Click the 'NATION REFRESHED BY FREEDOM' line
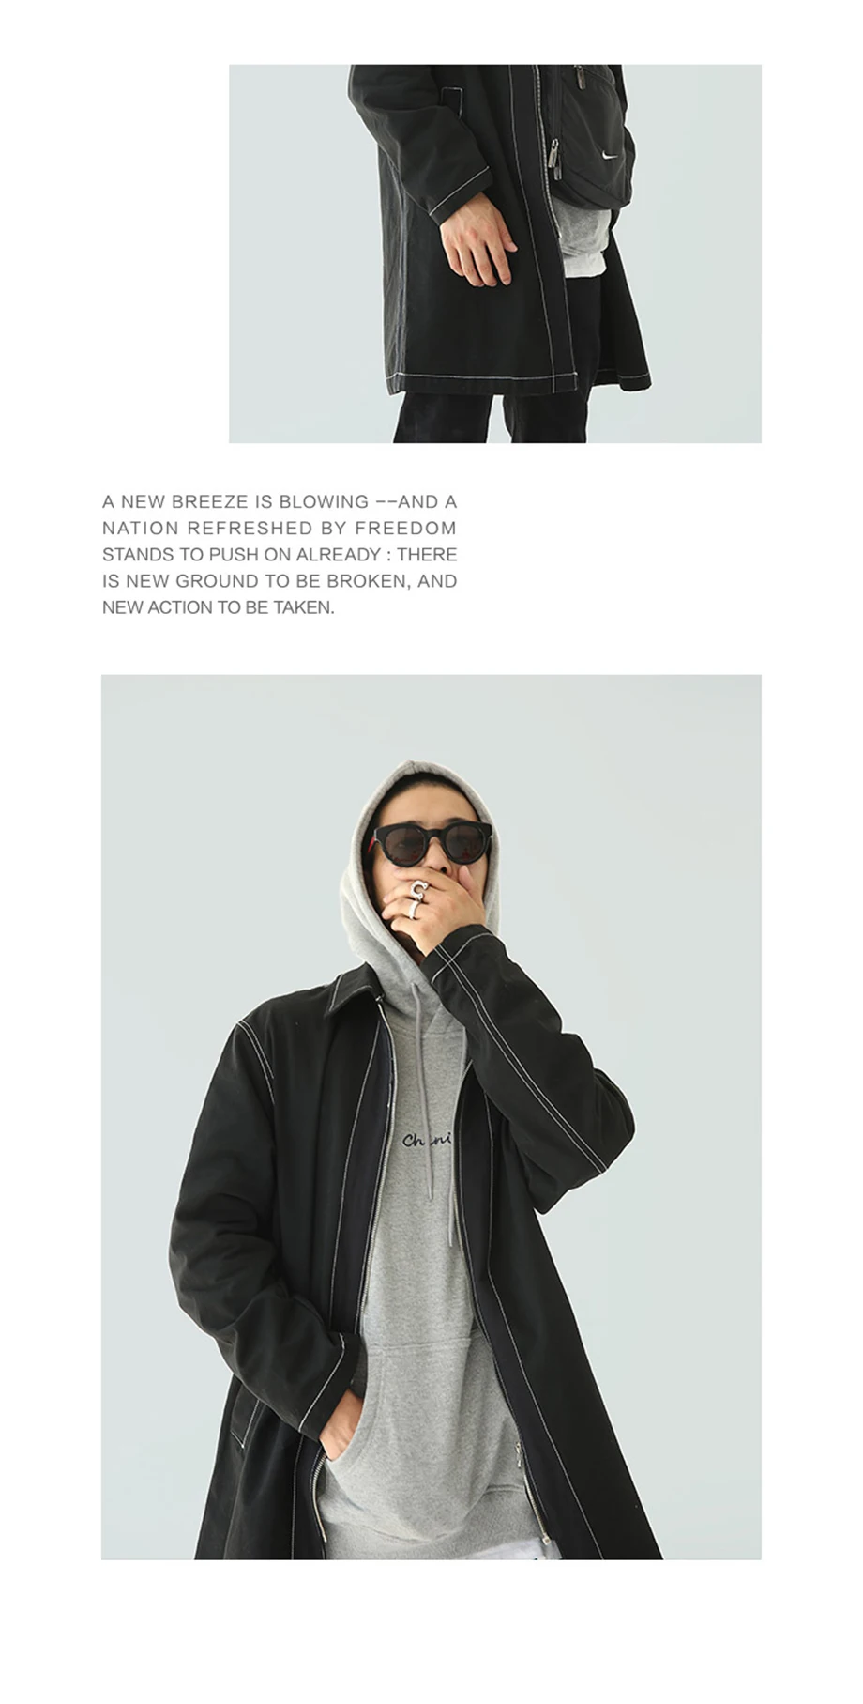The height and width of the screenshot is (1704, 863). tap(280, 528)
